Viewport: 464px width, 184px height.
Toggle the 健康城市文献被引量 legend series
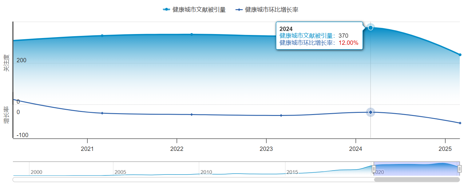pyautogui.click(x=194, y=10)
